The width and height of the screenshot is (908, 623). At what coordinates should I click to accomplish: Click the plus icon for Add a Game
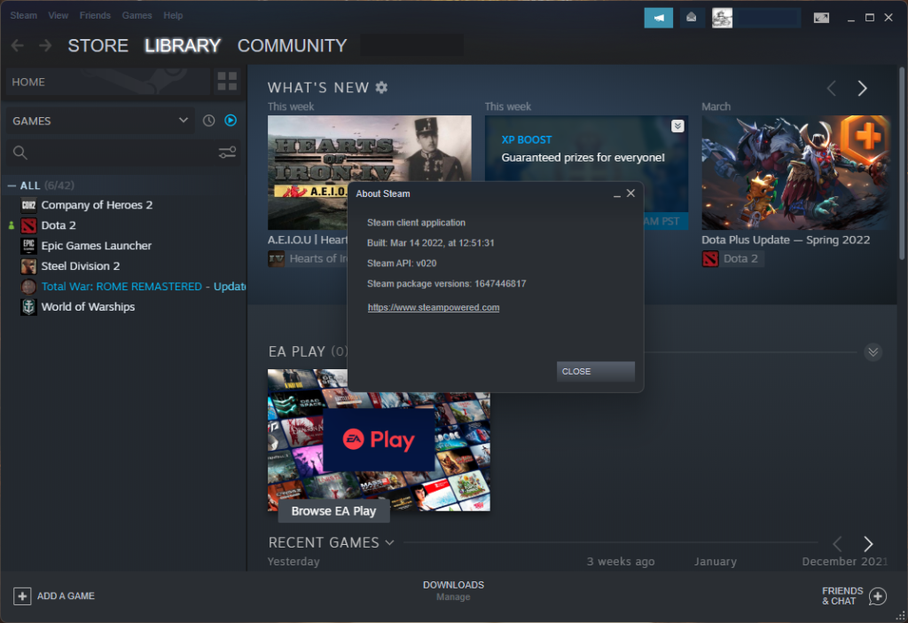pos(22,595)
